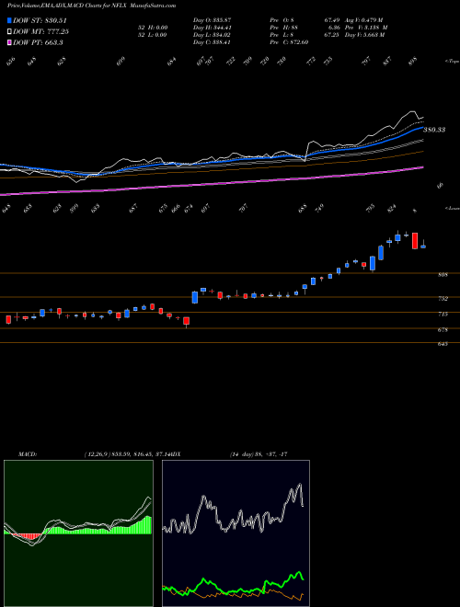The image size is (460, 607).
Task: Click the 'Day V: 5.668 M' value
Action: point(364,35)
